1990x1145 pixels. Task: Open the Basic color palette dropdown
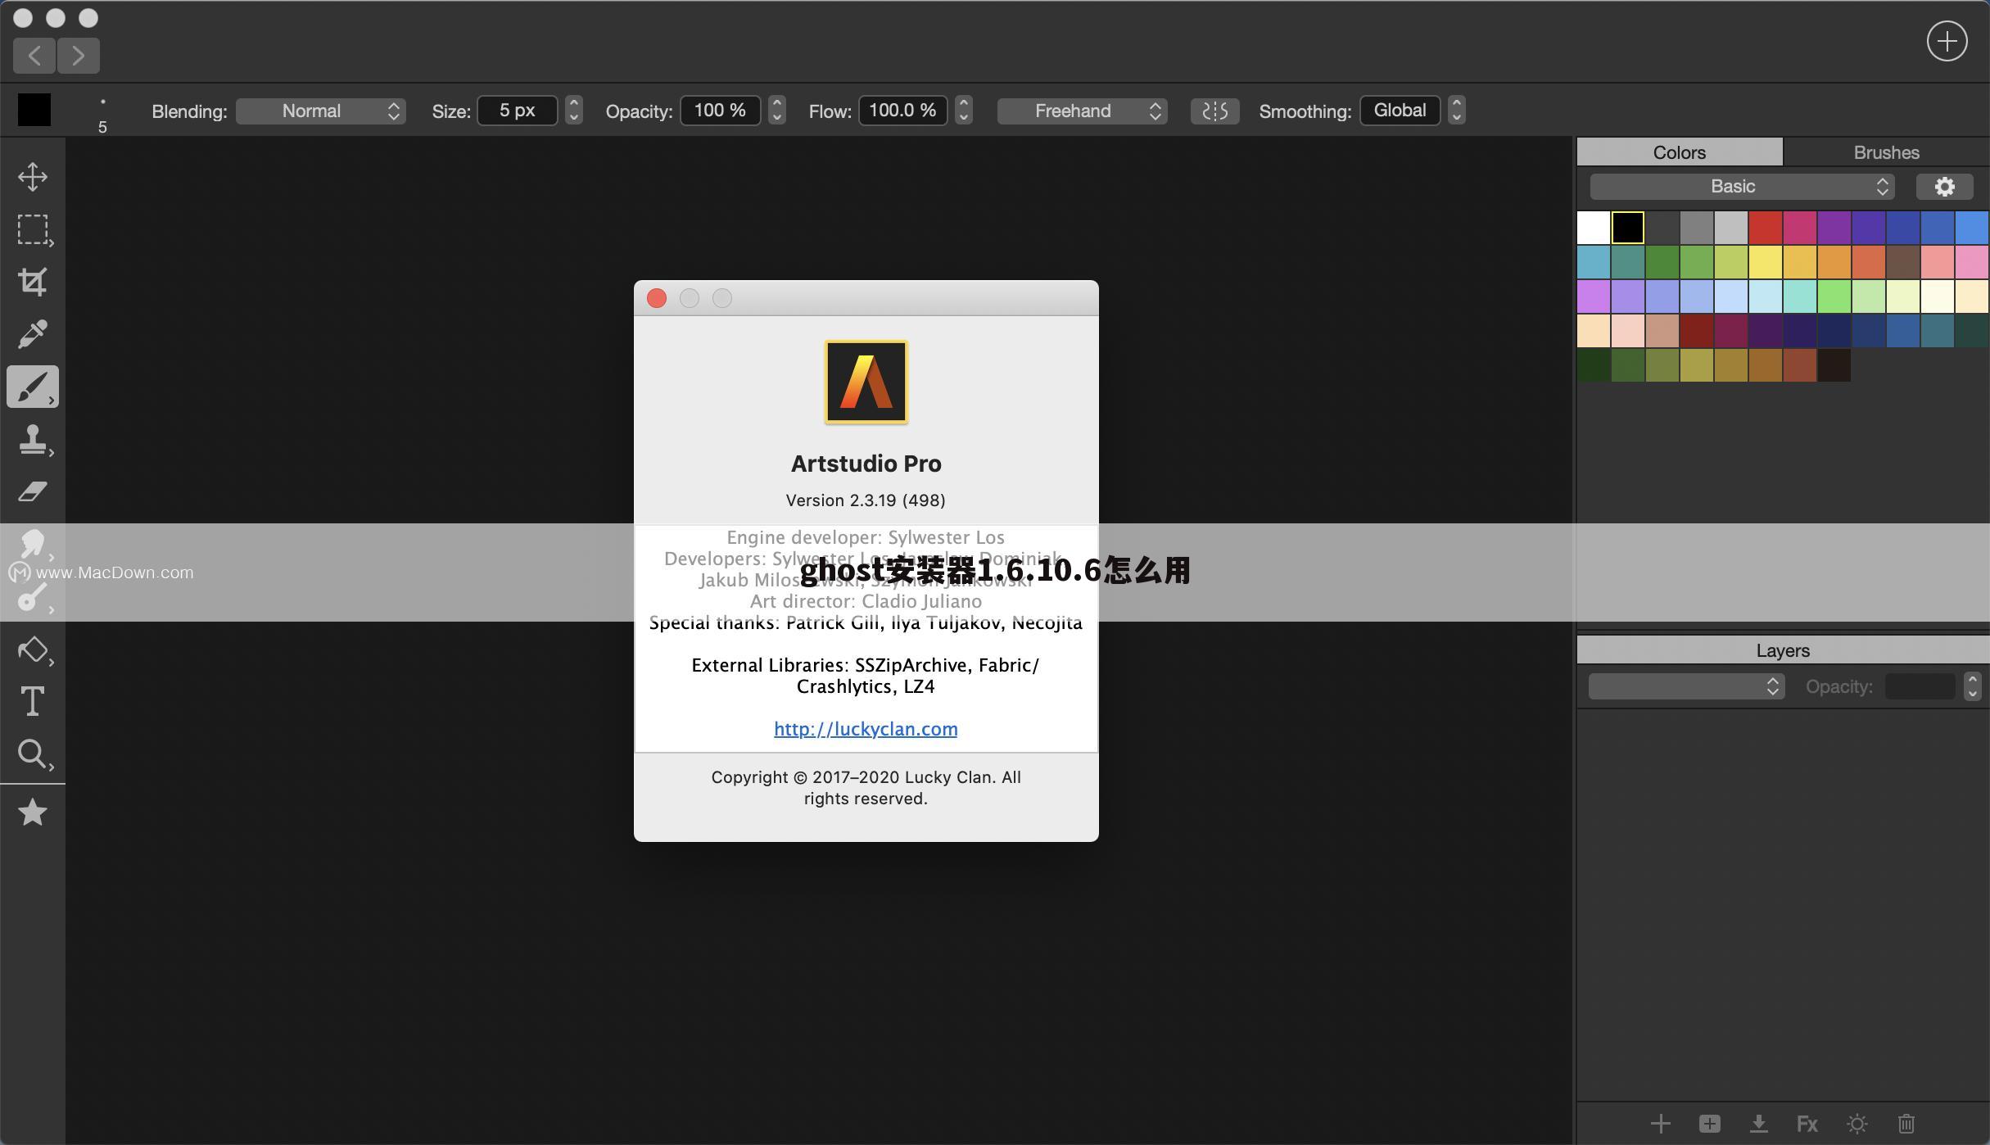click(x=1742, y=187)
